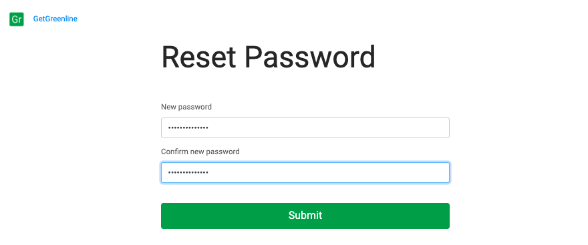Click the Gr brand square in header
This screenshot has width=588, height=245.
coord(17,19)
